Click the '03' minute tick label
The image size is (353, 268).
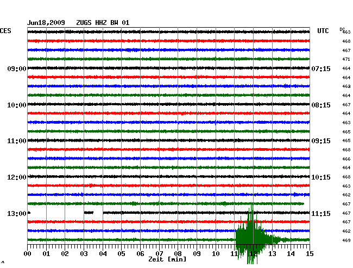pyautogui.click(x=84, y=253)
